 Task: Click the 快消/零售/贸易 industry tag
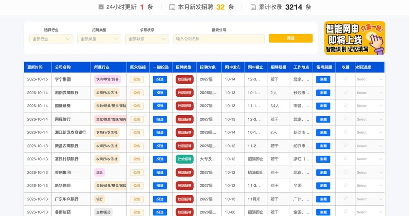pyautogui.click(x=107, y=79)
